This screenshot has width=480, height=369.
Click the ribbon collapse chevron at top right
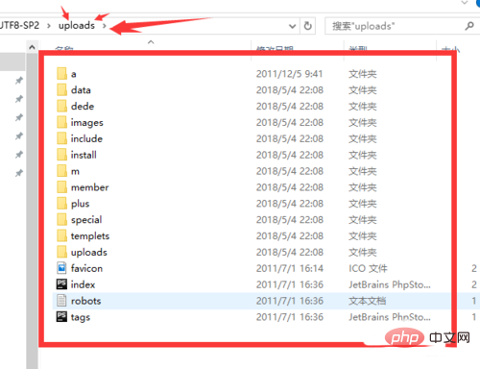click(x=465, y=3)
